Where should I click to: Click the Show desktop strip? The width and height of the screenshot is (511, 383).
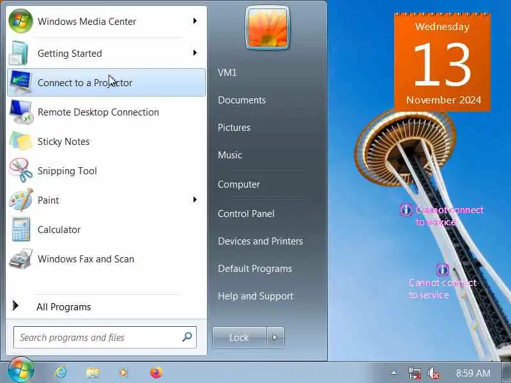click(x=506, y=372)
